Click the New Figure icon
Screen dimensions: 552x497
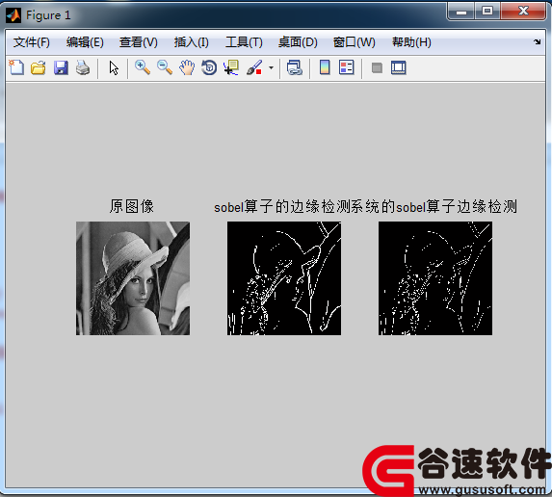[x=16, y=67]
